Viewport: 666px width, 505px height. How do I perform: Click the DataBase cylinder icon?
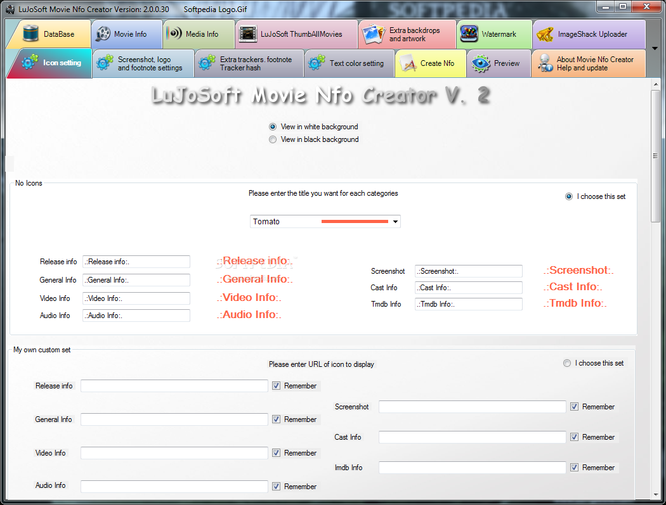pyautogui.click(x=30, y=34)
